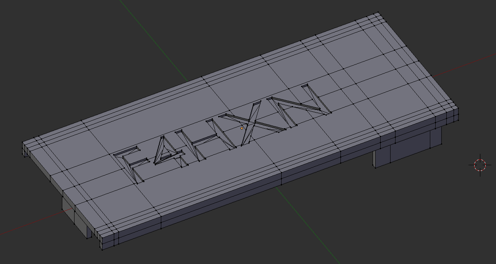This screenshot has height=264, width=496.
Task: Select the left table leg below the slab
Action: coord(76,217)
